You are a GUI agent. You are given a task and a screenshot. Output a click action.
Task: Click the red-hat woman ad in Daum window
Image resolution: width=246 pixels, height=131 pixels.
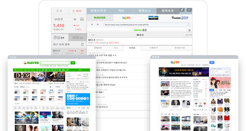tap(220, 83)
